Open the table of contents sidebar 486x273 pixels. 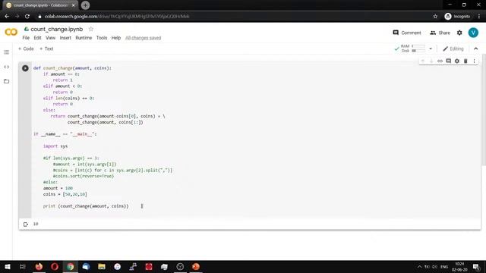pos(7,52)
